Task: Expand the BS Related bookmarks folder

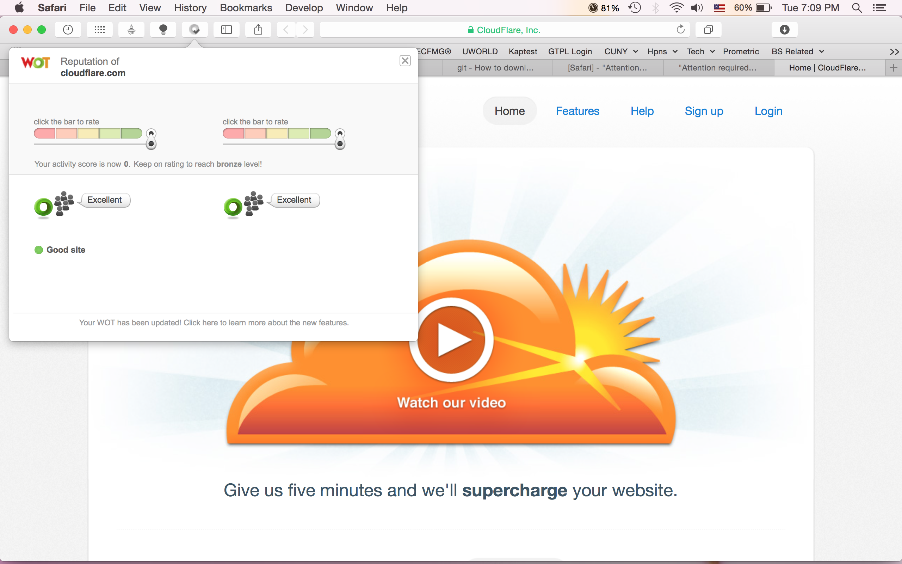Action: (x=798, y=51)
